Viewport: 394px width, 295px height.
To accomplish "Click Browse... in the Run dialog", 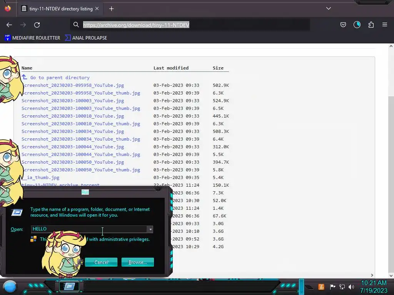I will pyautogui.click(x=137, y=262).
